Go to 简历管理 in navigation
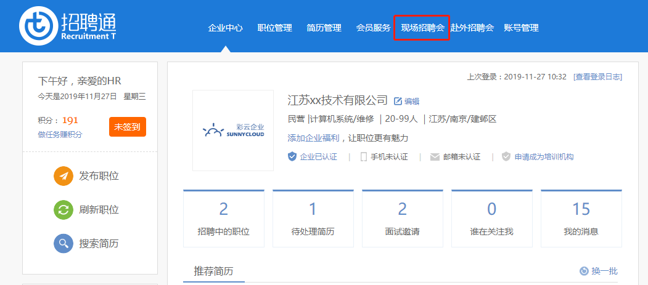 [x=324, y=28]
